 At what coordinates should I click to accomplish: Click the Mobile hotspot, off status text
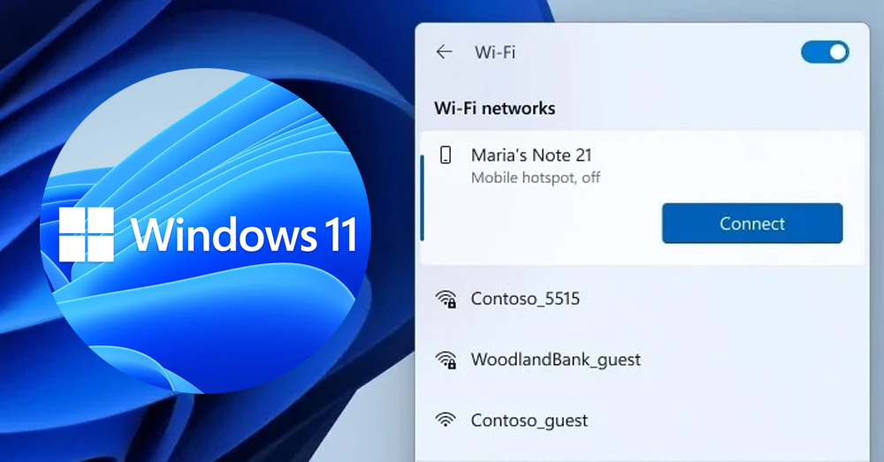point(536,178)
